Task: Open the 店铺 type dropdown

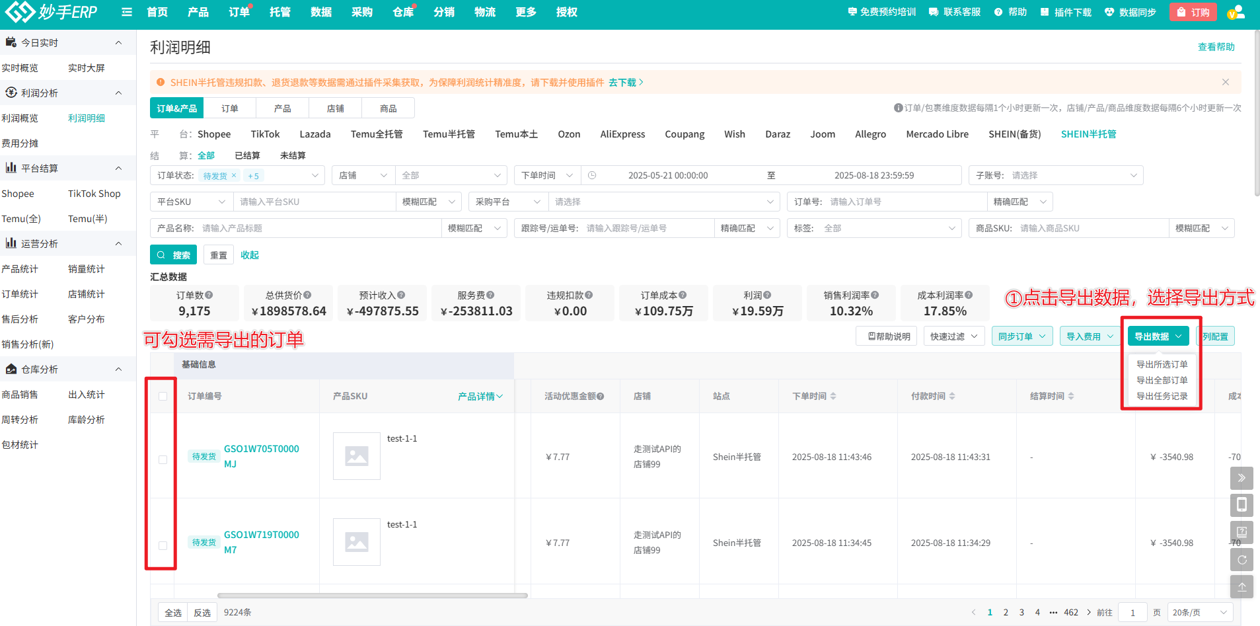Action: (x=363, y=175)
